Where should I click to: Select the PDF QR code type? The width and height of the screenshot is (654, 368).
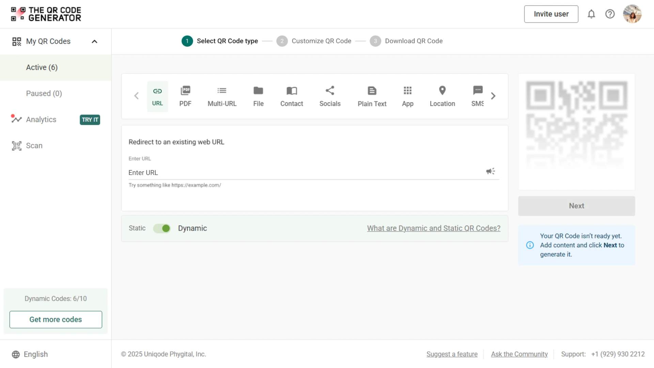(185, 96)
